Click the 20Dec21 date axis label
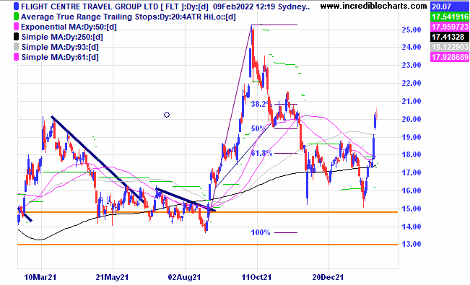Viewport: 470px width, 285px height. (x=328, y=277)
